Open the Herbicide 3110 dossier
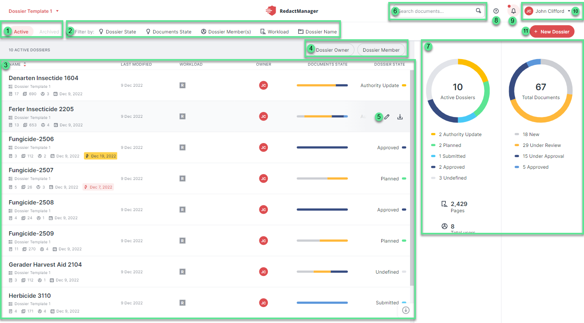Screen dimensions: 584x323 (30, 296)
